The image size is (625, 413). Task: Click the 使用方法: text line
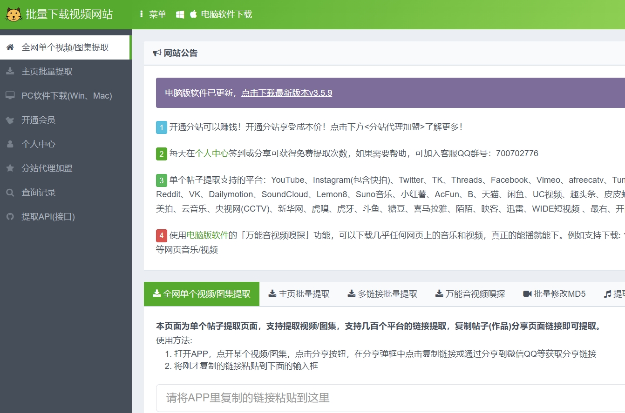tap(174, 340)
